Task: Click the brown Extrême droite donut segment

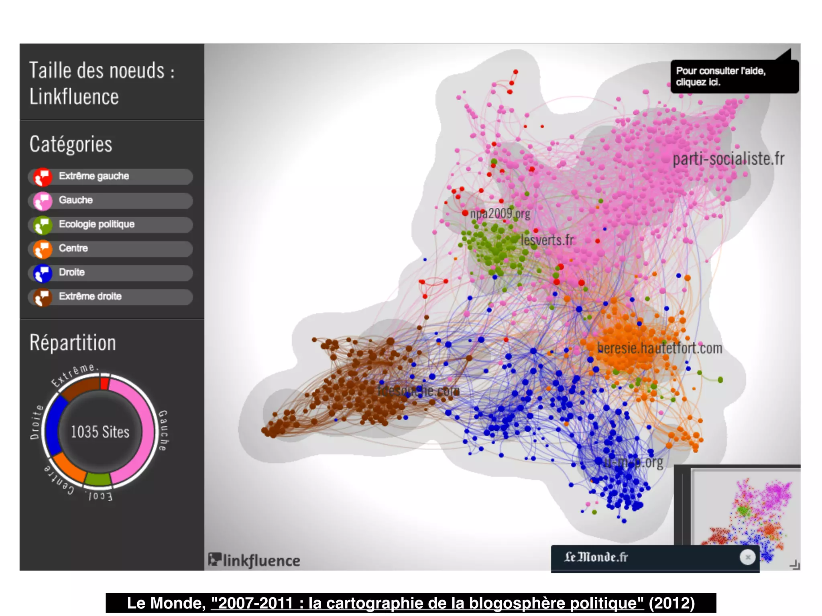Action: [80, 387]
